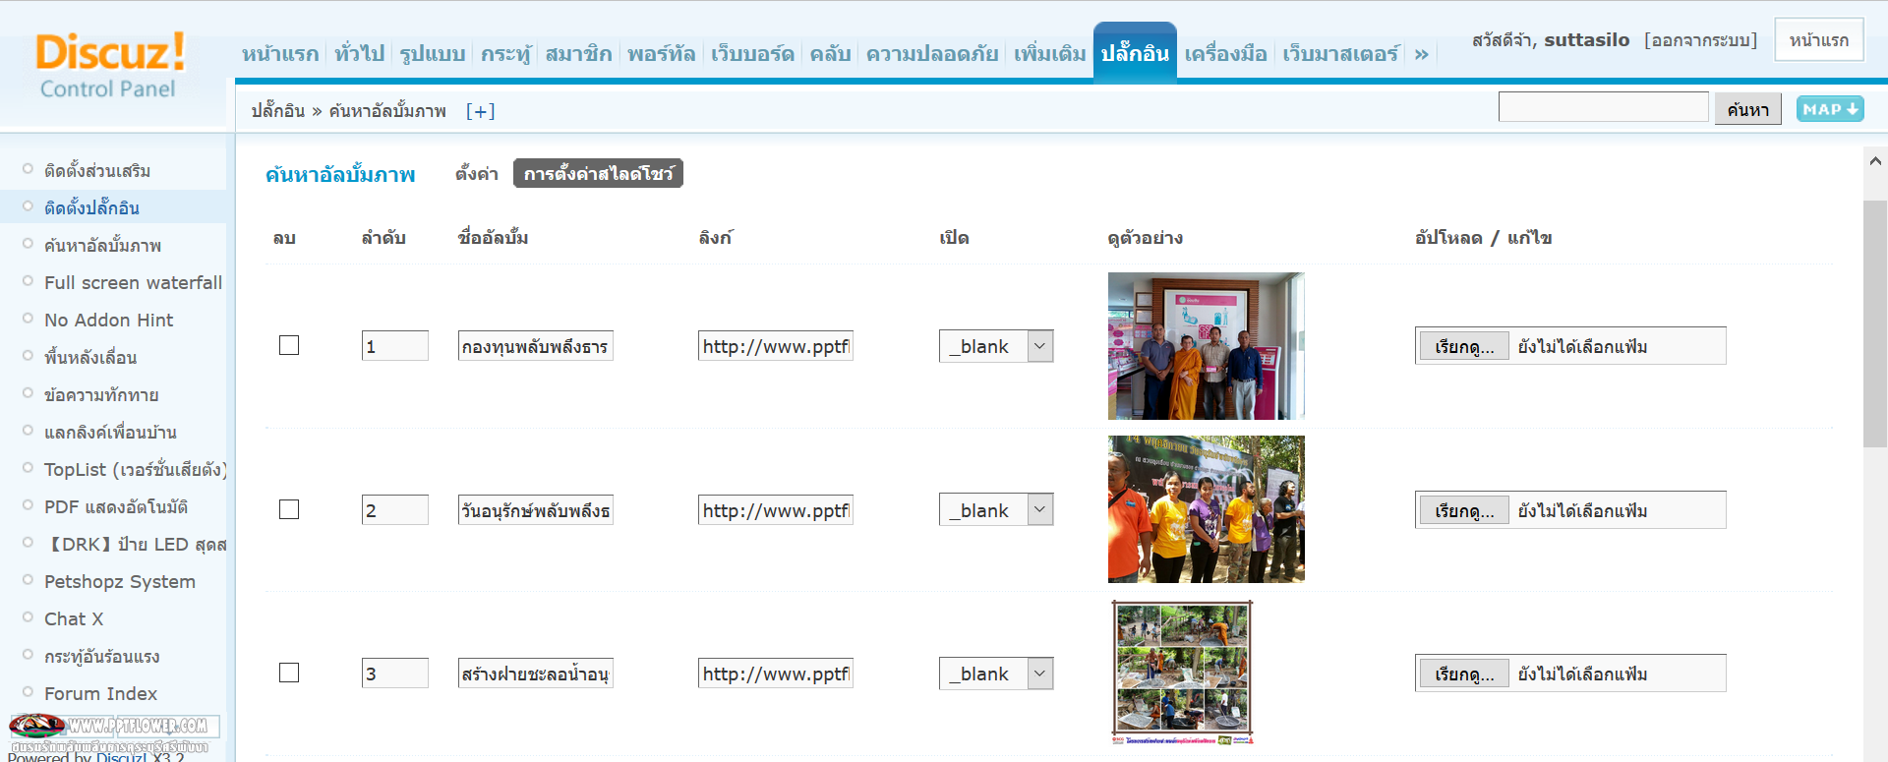Click the Discuz! Control Panel logo
Screen dimensions: 1888x762
coord(108,65)
